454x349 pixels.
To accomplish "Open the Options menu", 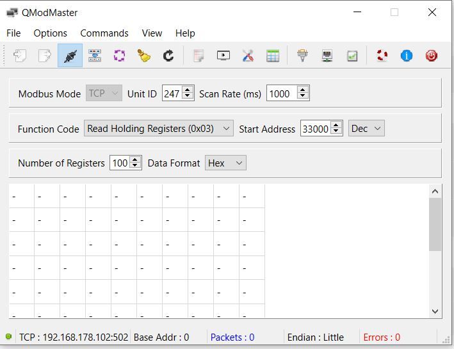I will pyautogui.click(x=50, y=33).
